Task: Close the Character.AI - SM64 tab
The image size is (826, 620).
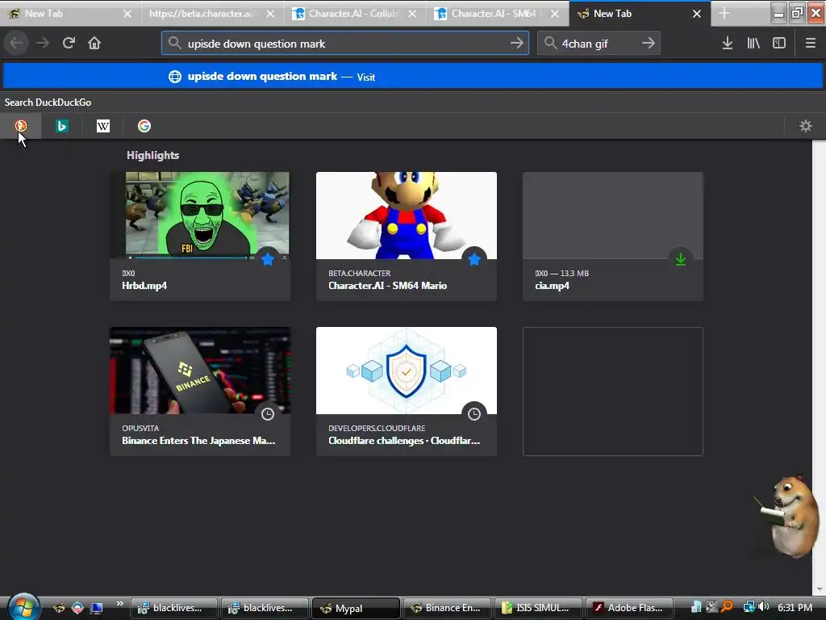Action: pyautogui.click(x=555, y=14)
